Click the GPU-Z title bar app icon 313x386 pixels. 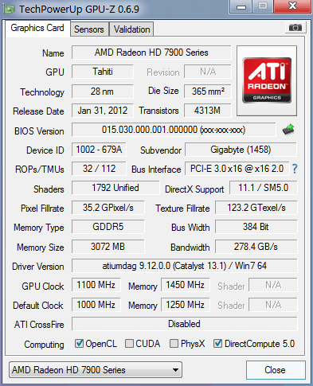click(10, 10)
